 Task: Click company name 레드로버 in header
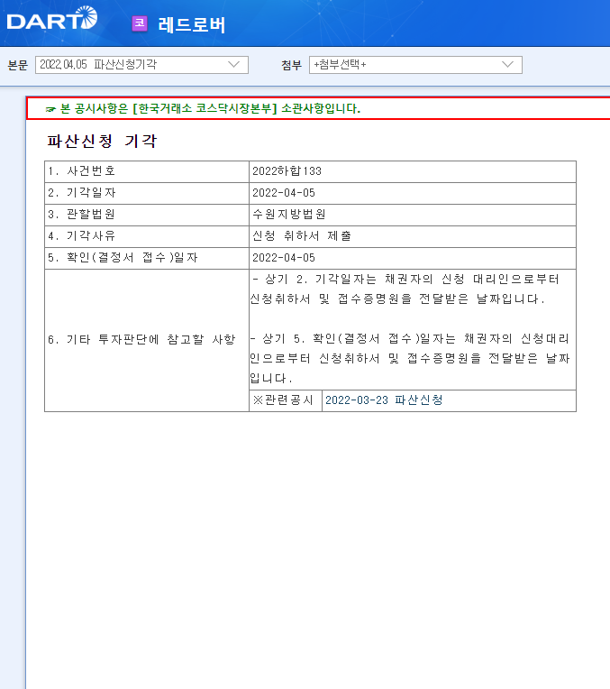[192, 24]
